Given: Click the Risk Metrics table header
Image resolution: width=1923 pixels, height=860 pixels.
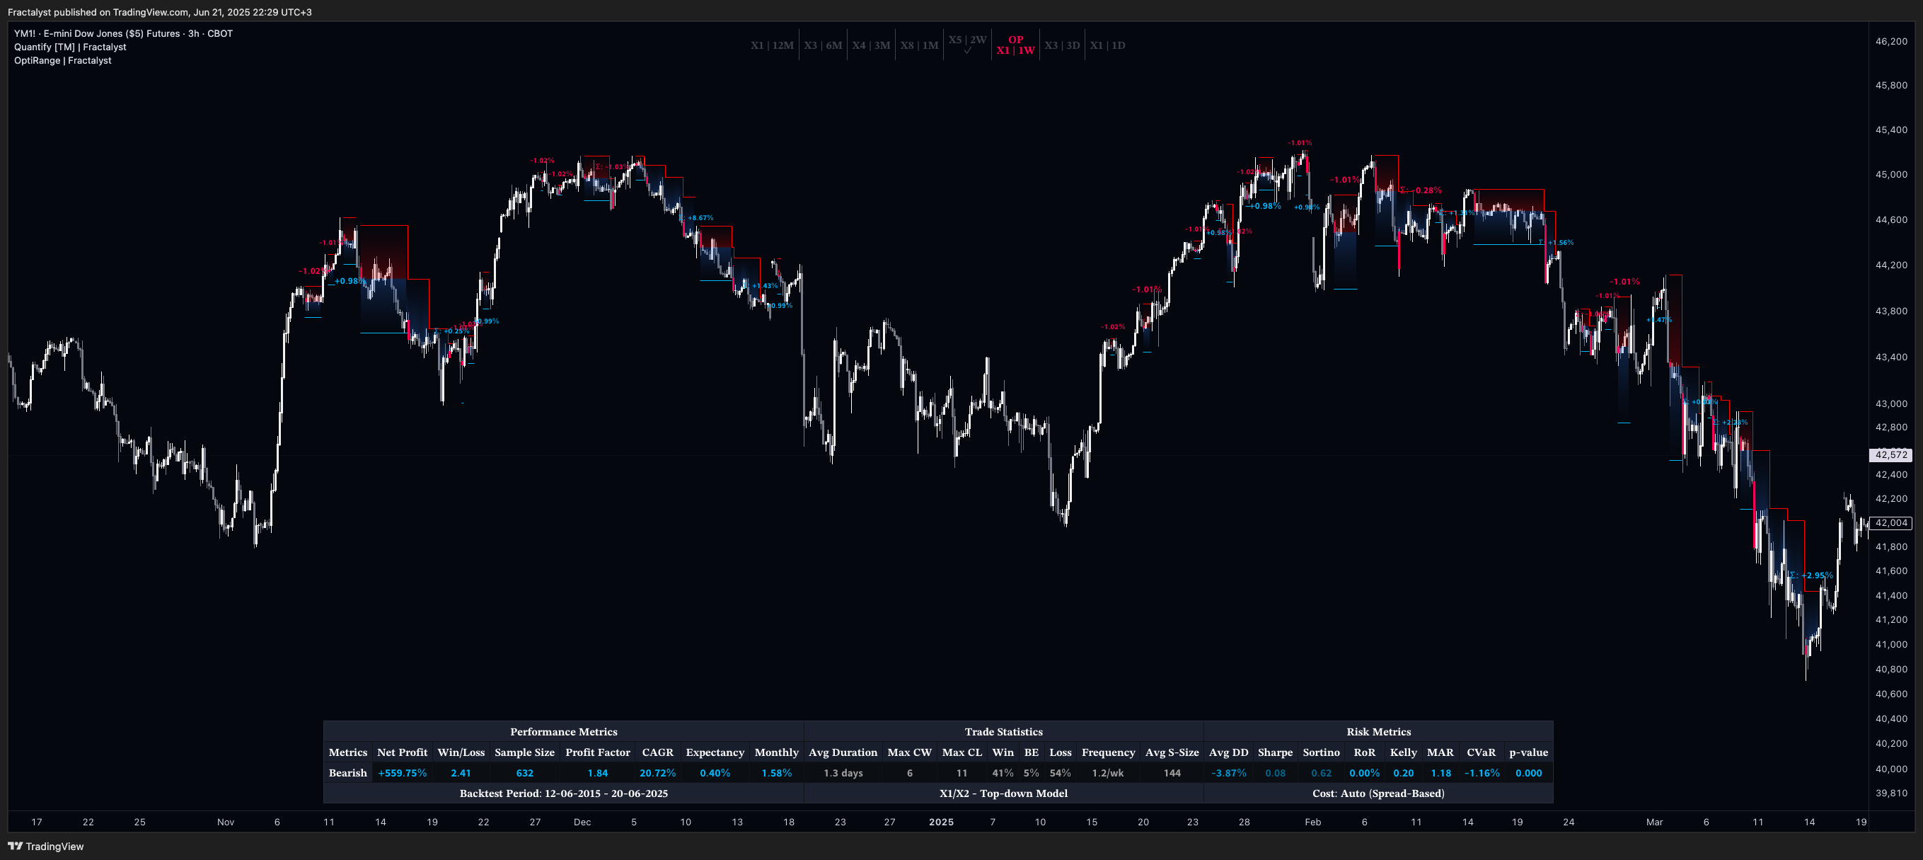Looking at the screenshot, I should pyautogui.click(x=1378, y=732).
